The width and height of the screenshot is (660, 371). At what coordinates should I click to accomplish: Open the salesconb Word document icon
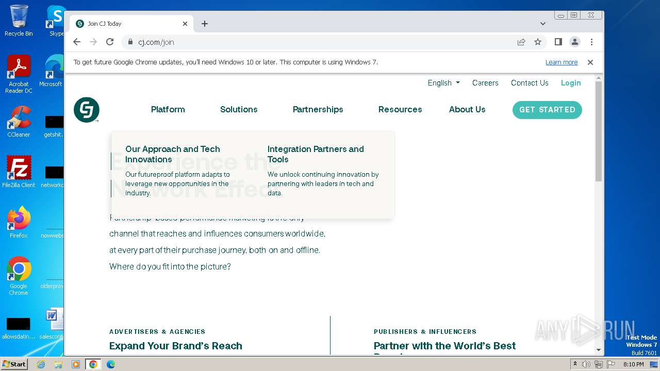coord(52,324)
